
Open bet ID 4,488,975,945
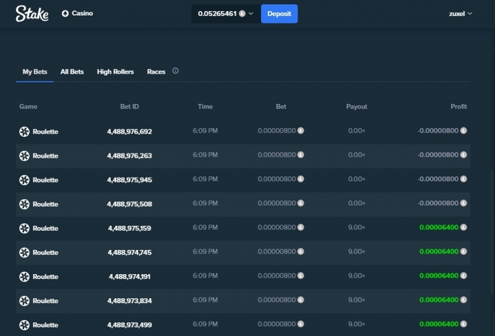tap(129, 179)
